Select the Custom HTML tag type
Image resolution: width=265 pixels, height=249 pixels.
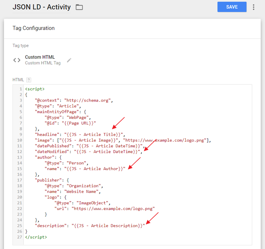pyautogui.click(x=40, y=57)
